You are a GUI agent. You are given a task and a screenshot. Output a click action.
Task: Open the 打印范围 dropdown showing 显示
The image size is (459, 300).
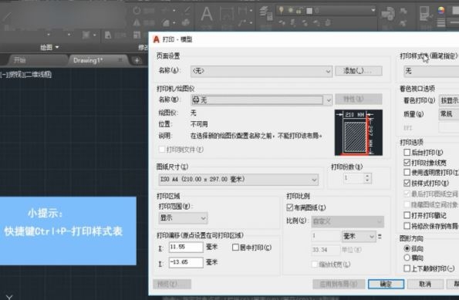pyautogui.click(x=183, y=218)
